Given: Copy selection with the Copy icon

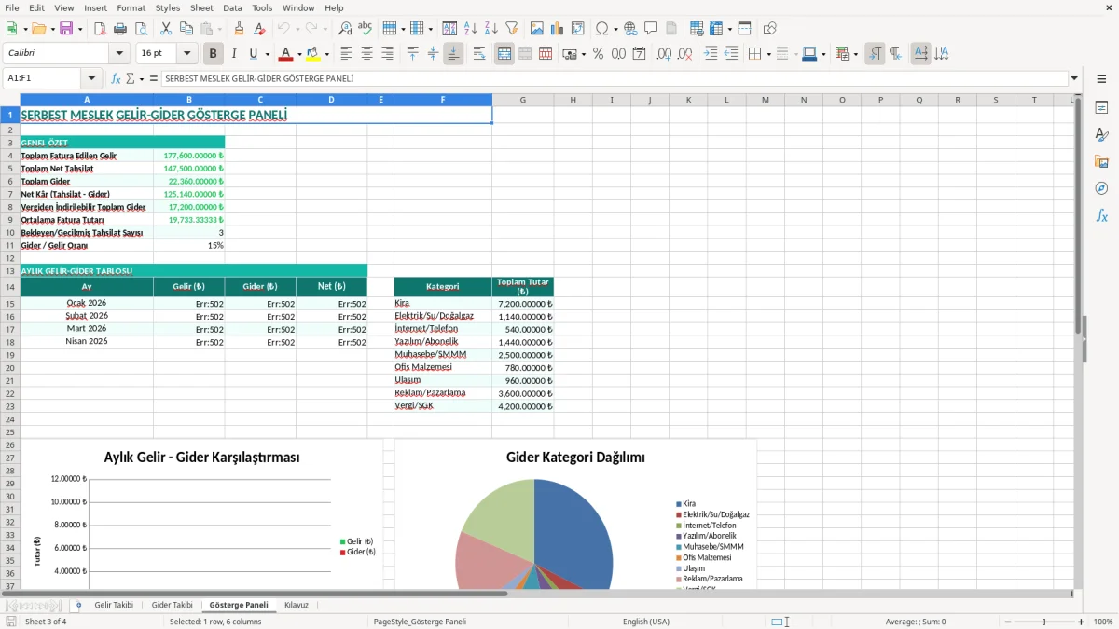Looking at the screenshot, I should coord(186,29).
